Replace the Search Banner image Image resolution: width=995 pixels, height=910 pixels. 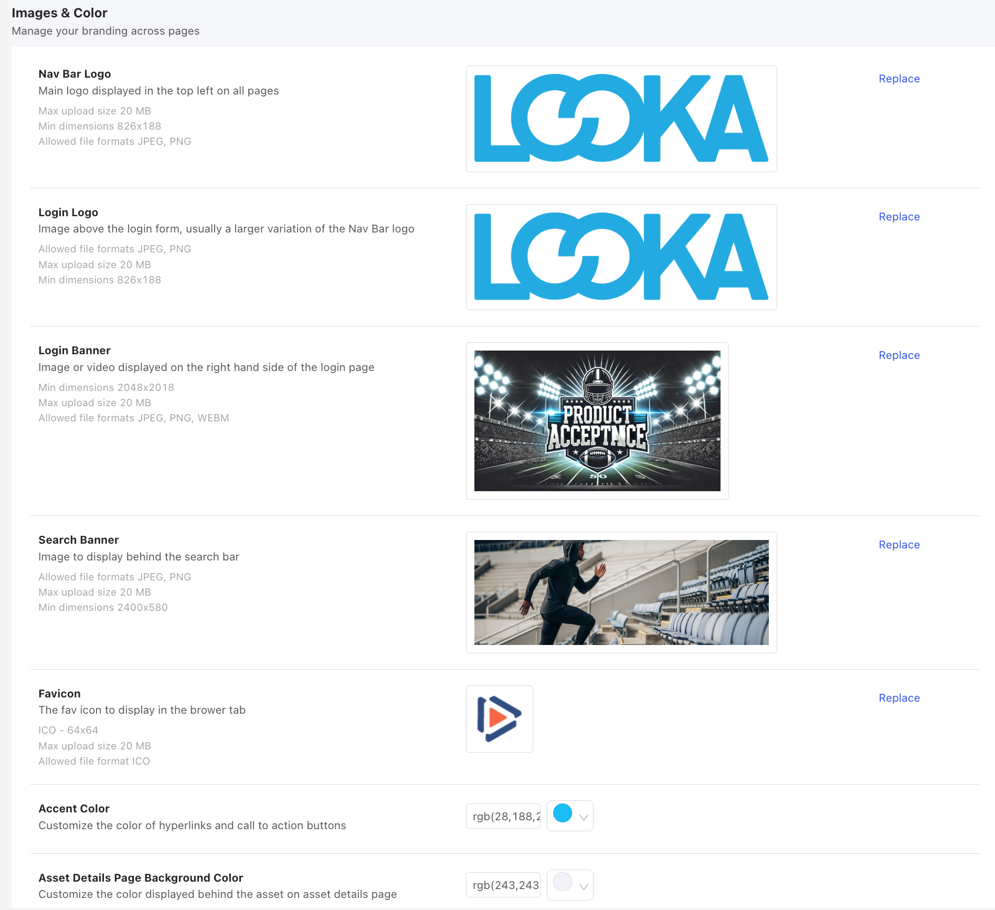pyautogui.click(x=899, y=545)
